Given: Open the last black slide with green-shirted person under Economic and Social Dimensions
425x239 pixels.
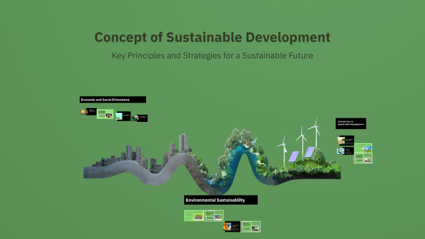Looking at the screenshot, I should (x=139, y=118).
